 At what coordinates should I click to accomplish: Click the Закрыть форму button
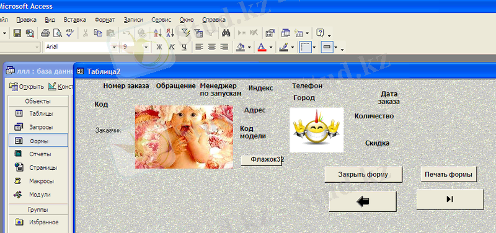(363, 175)
